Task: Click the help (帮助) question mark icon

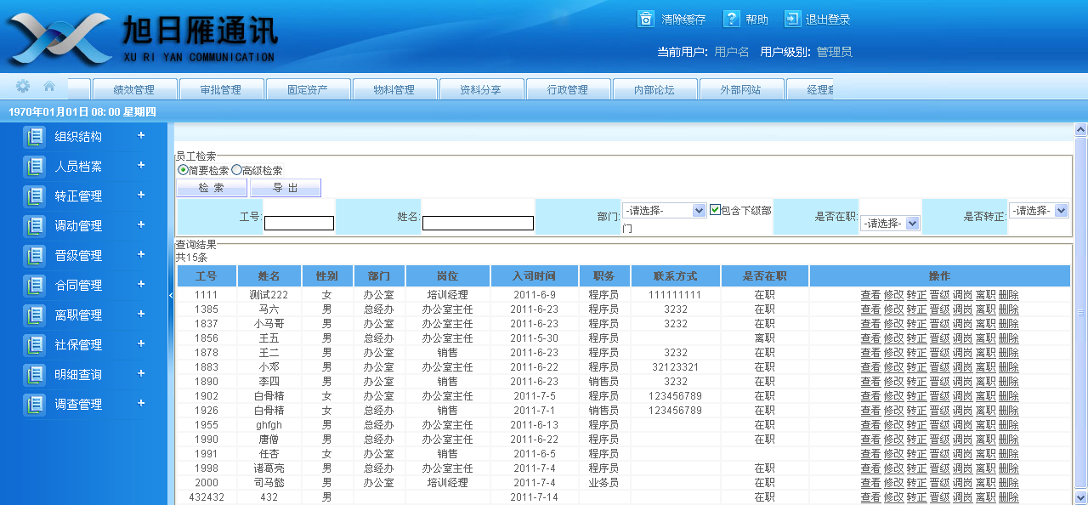Action: click(731, 19)
